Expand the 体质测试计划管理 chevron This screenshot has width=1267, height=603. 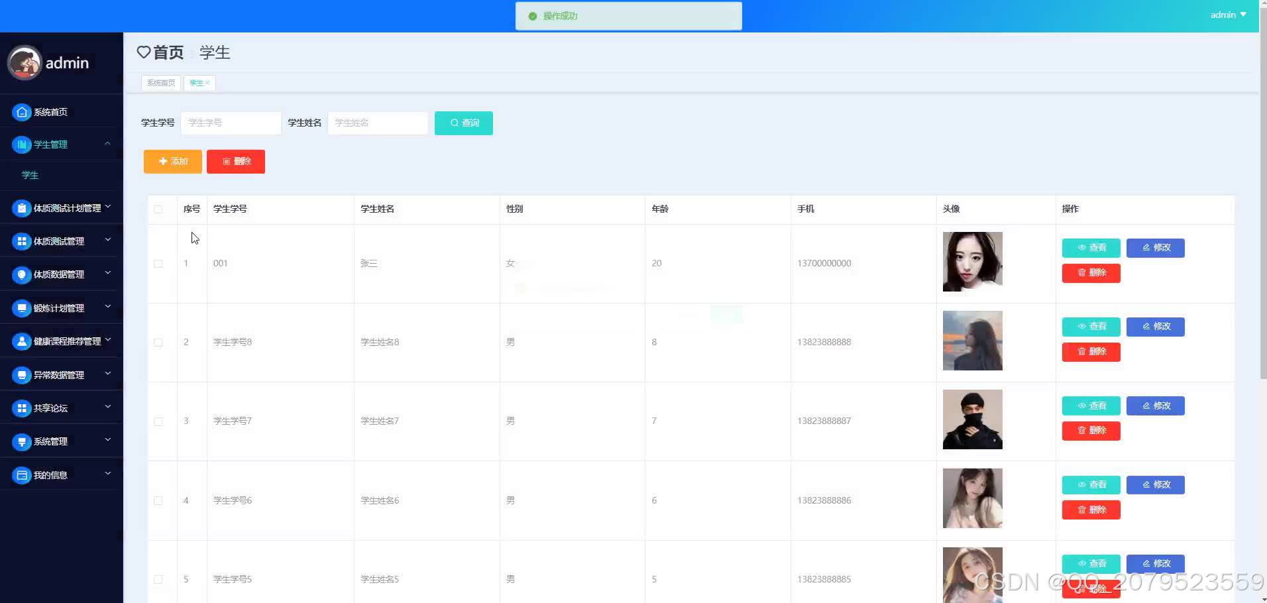108,207
